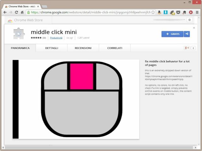This screenshot has height=151, width=202.
Task: Switch to the DETTAGLI tab
Action: point(51,48)
